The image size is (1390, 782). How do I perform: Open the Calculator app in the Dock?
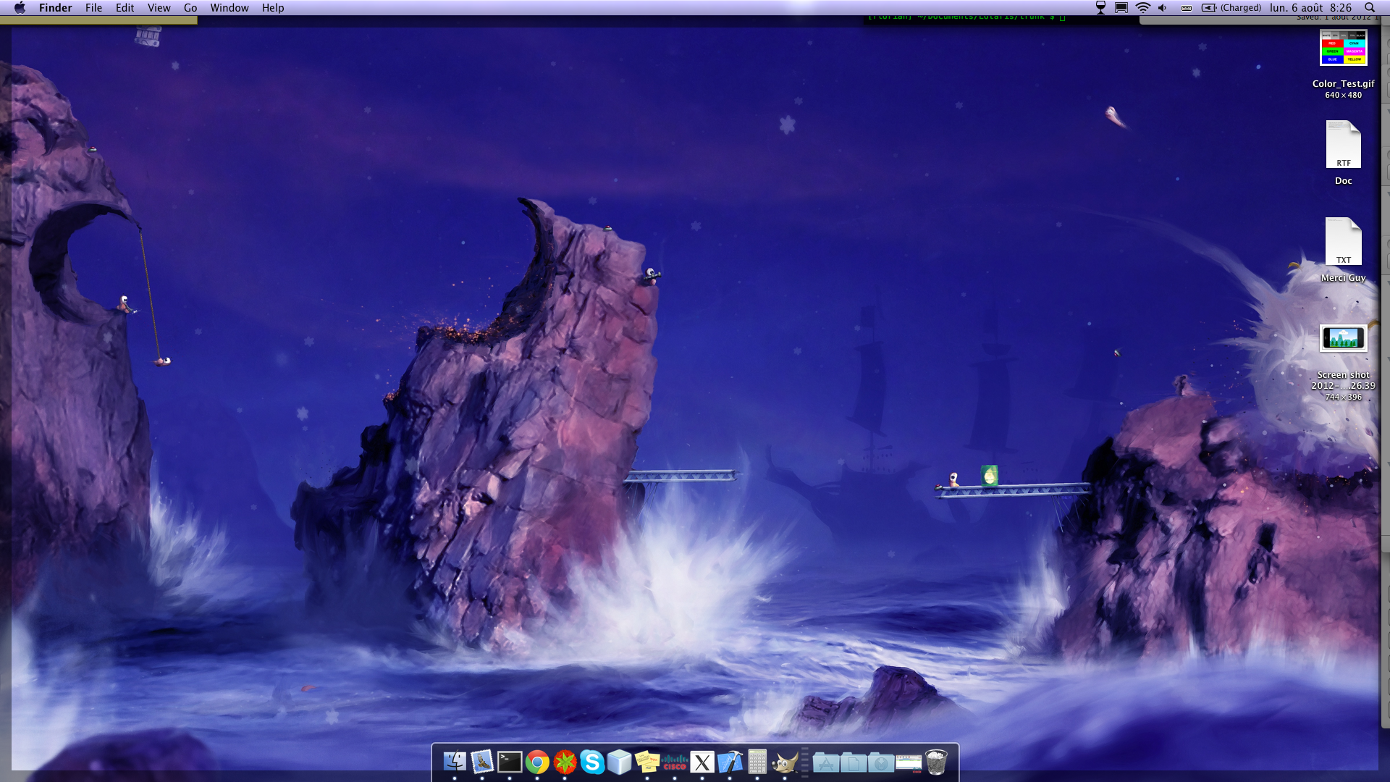tap(757, 762)
